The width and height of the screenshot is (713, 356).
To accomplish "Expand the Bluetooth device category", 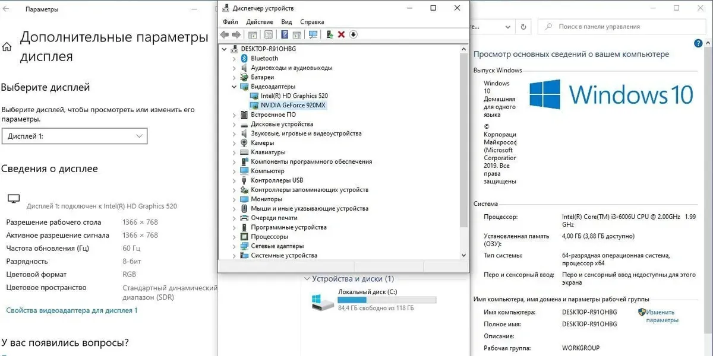I will tap(234, 58).
